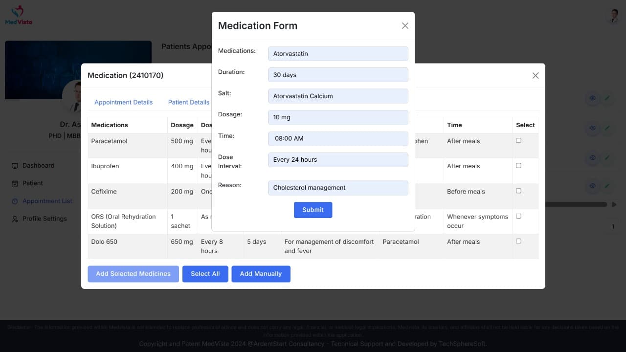Open the Time field set to 08:00 AM
This screenshot has height=352, width=626.
click(338, 138)
